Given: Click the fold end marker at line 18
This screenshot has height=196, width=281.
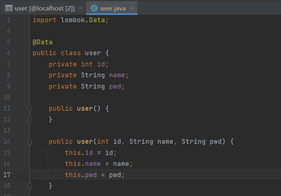Looking at the screenshot, I should point(30,186).
